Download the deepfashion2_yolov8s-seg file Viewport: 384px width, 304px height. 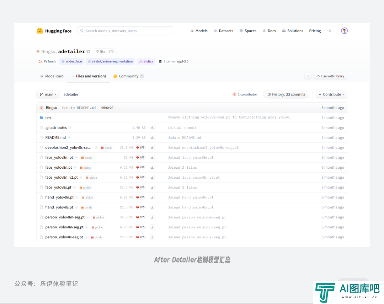[152, 147]
